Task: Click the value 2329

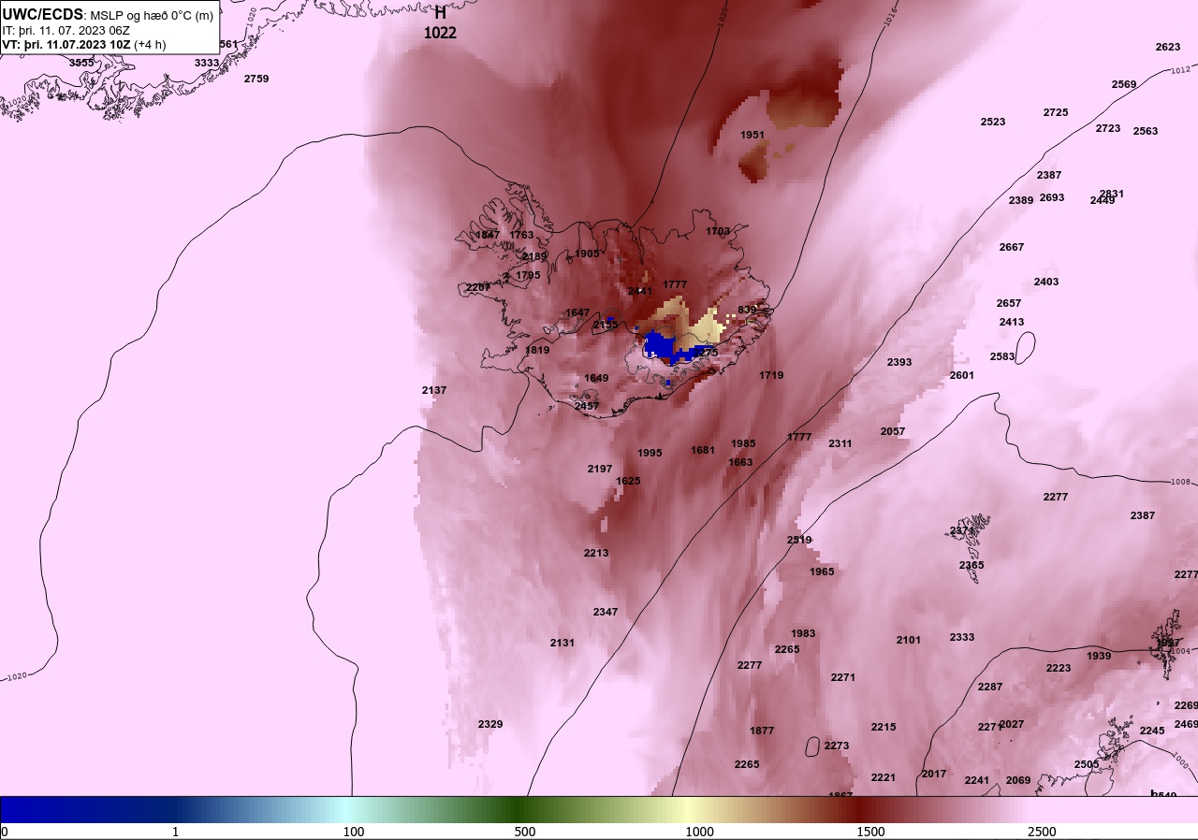Action: click(490, 724)
